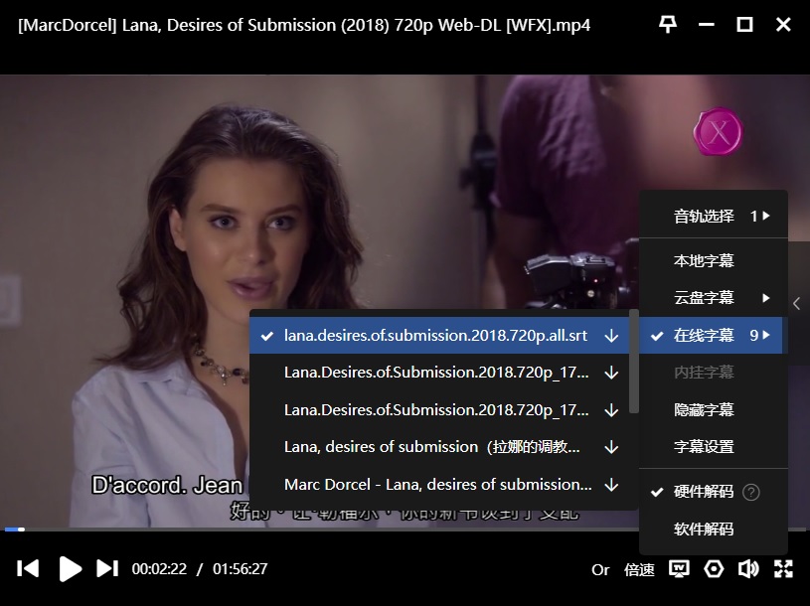Viewport: 810px width, 606px height.
Task: Pin the player window on top
Action: point(668,25)
